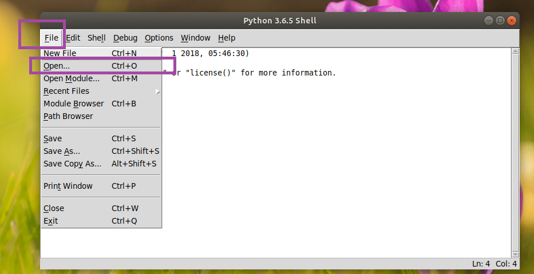Open the Help menu

click(227, 38)
